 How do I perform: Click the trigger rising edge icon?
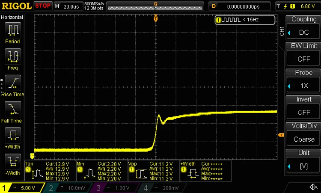[x=285, y=6]
